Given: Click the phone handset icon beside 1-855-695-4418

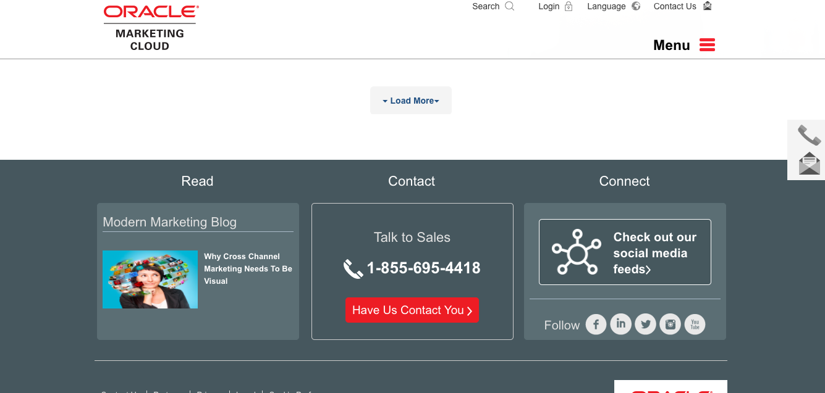Looking at the screenshot, I should tap(353, 269).
